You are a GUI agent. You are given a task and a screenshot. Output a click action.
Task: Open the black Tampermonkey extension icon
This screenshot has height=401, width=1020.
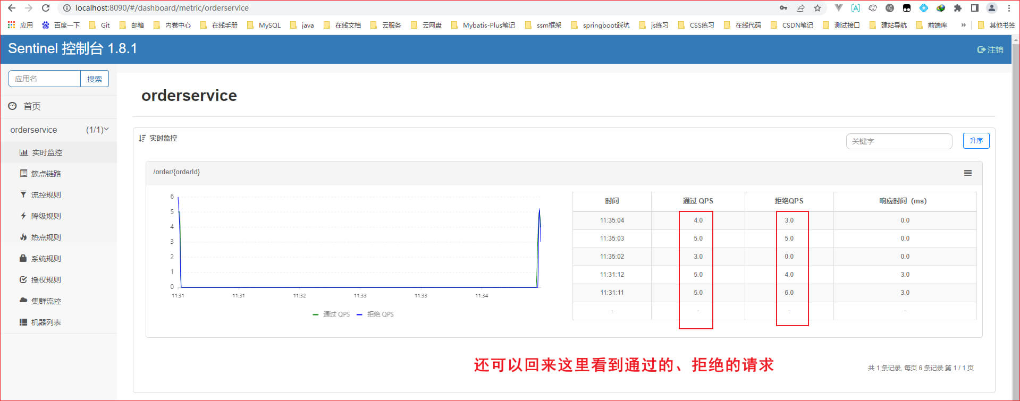click(907, 8)
